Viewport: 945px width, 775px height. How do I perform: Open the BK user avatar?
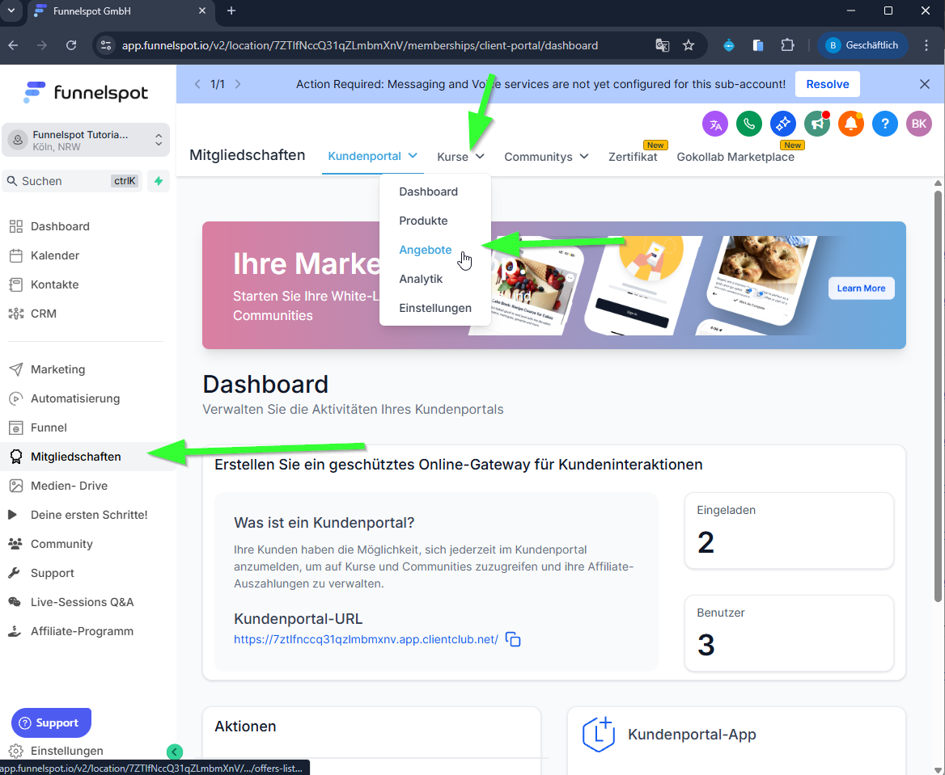pyautogui.click(x=918, y=124)
